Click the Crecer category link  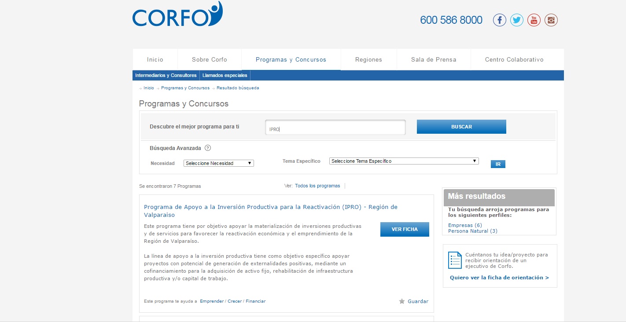point(235,301)
